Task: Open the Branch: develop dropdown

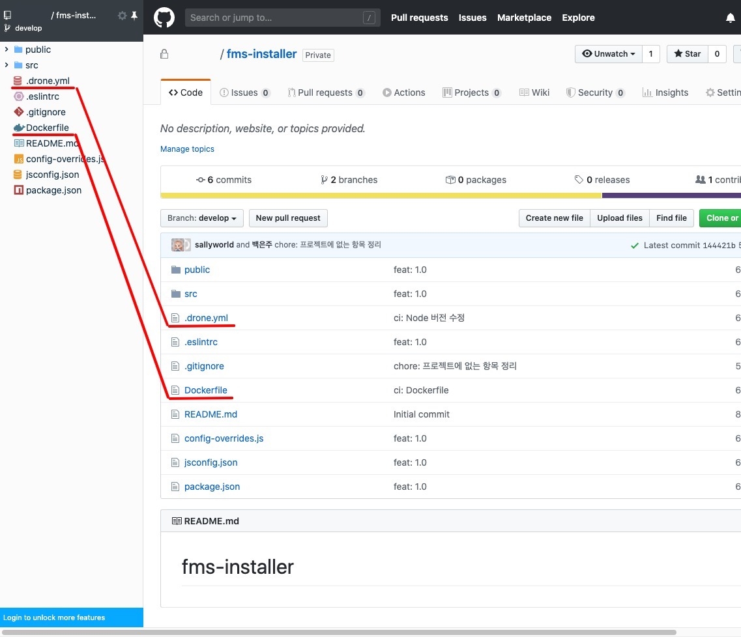Action: [x=202, y=218]
